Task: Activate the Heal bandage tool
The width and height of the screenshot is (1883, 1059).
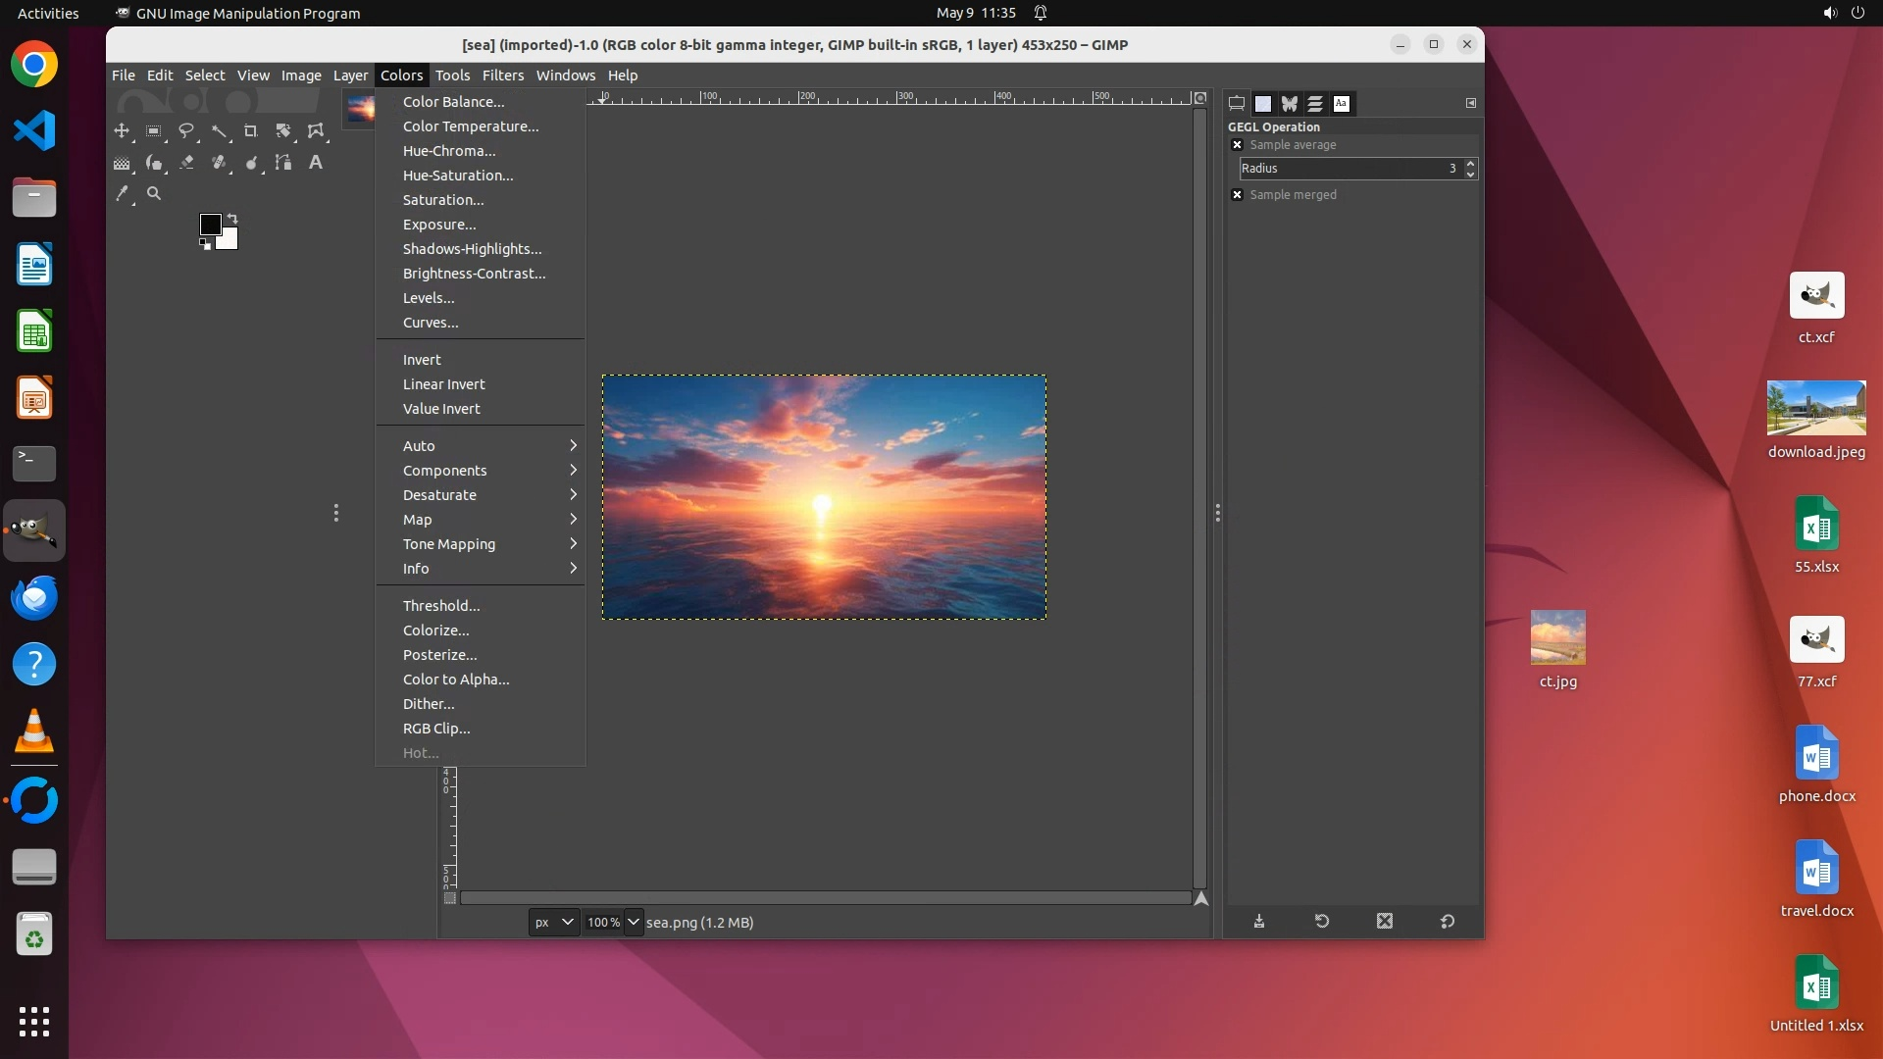Action: coord(219,163)
